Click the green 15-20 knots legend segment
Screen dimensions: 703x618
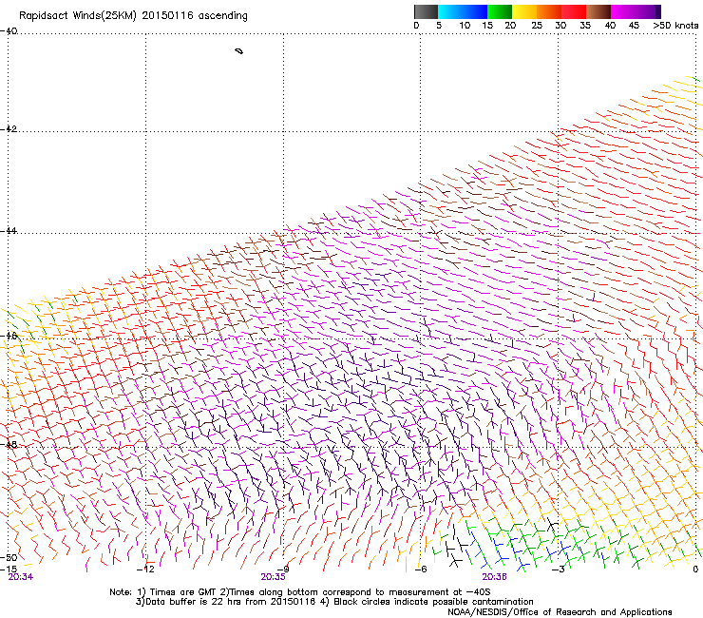click(500, 11)
